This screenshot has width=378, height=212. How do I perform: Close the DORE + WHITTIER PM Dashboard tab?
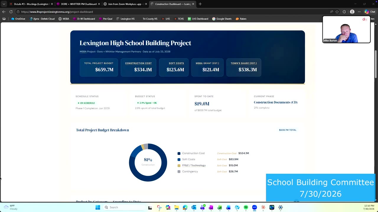point(99,4)
